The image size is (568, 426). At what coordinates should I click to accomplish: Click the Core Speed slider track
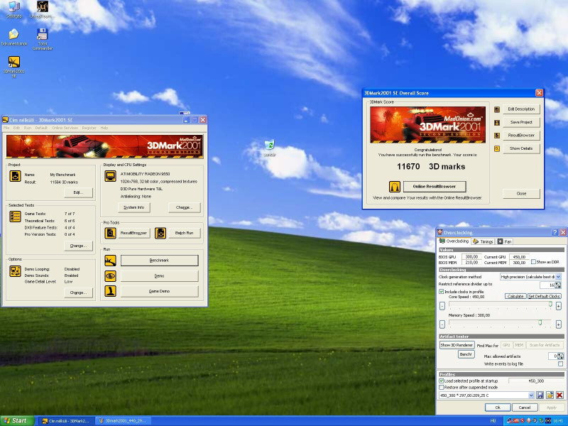(501, 305)
